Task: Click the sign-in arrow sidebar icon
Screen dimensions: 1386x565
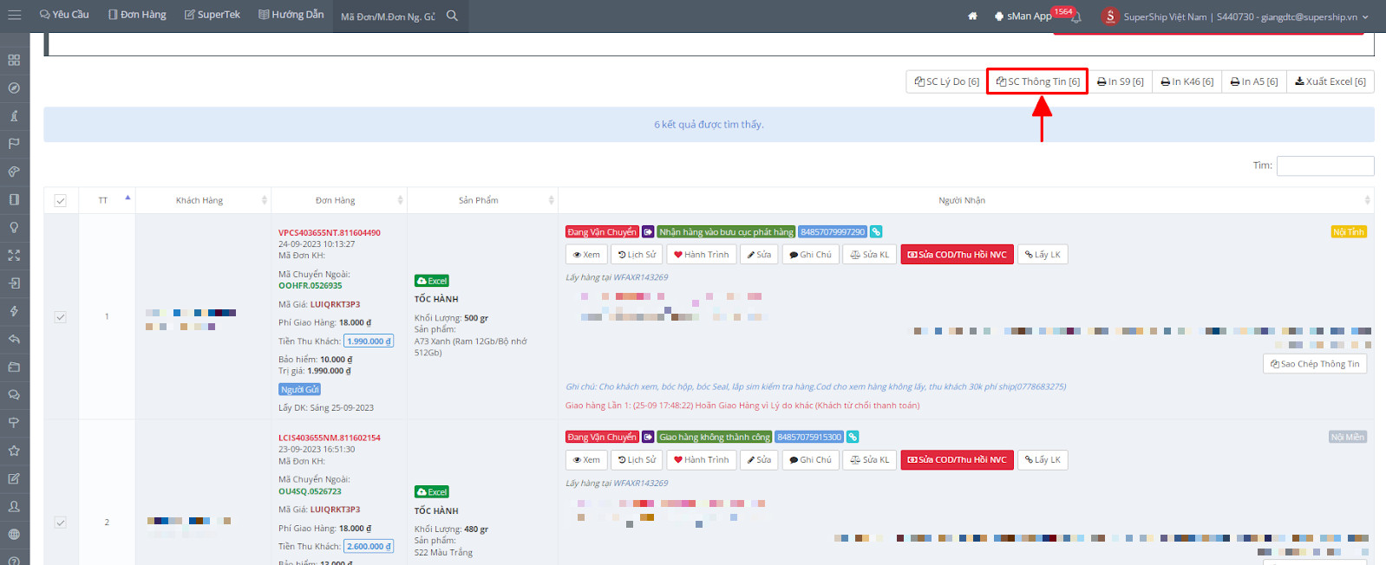Action: click(x=14, y=282)
